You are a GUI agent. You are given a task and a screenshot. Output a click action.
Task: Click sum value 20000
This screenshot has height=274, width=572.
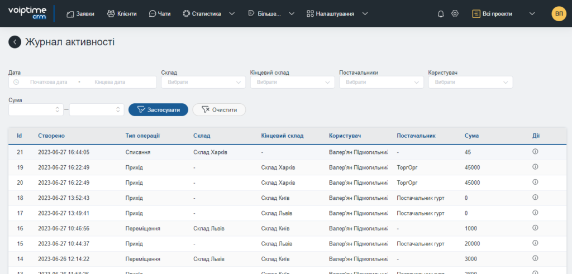pyautogui.click(x=473, y=244)
